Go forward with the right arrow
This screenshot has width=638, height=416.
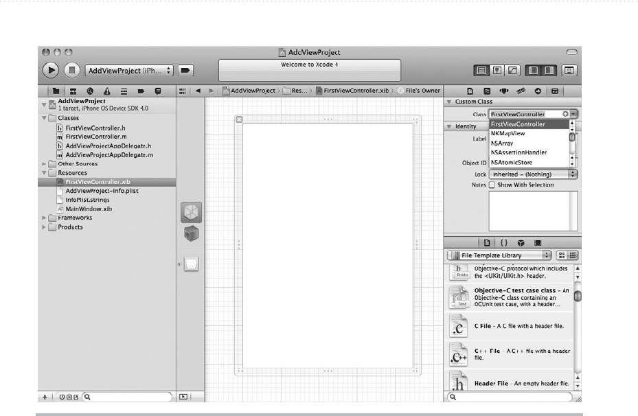(x=211, y=91)
